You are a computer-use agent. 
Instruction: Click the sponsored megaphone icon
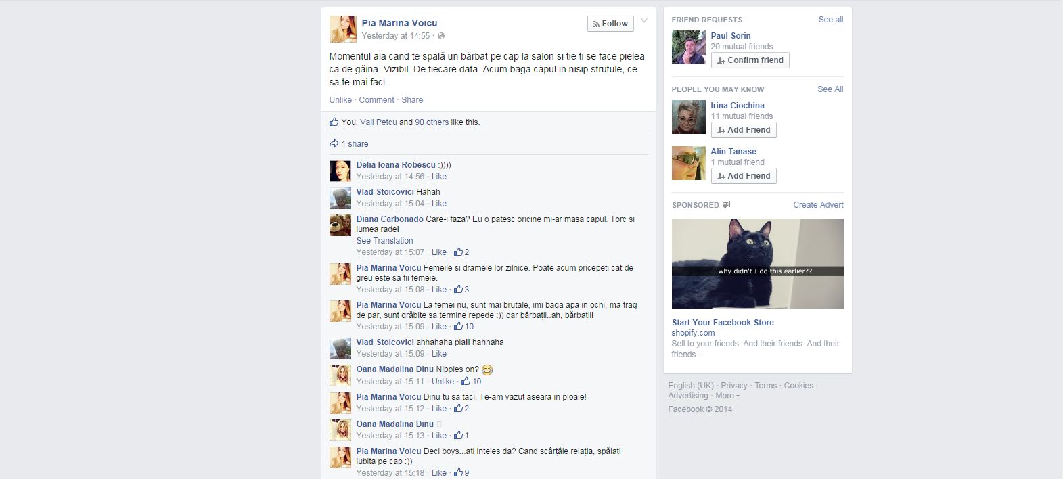(727, 205)
